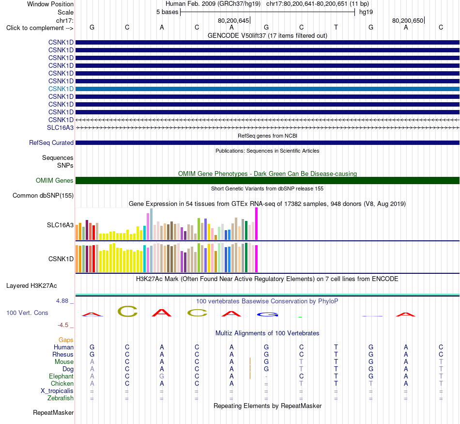Click the blue G letter in conservation logo

(x=267, y=314)
